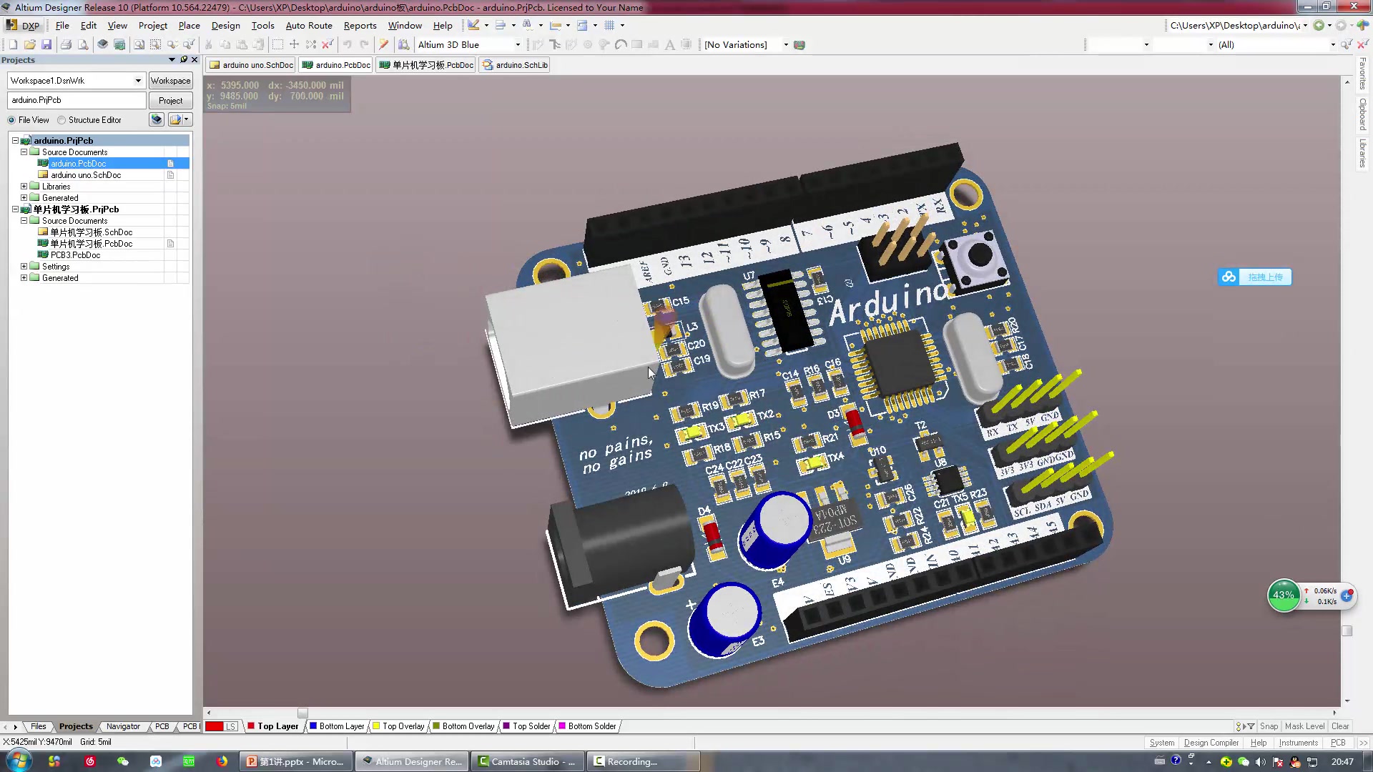The width and height of the screenshot is (1373, 772).
Task: Switch to the arduino uno.SchDoc tab
Action: click(x=251, y=65)
